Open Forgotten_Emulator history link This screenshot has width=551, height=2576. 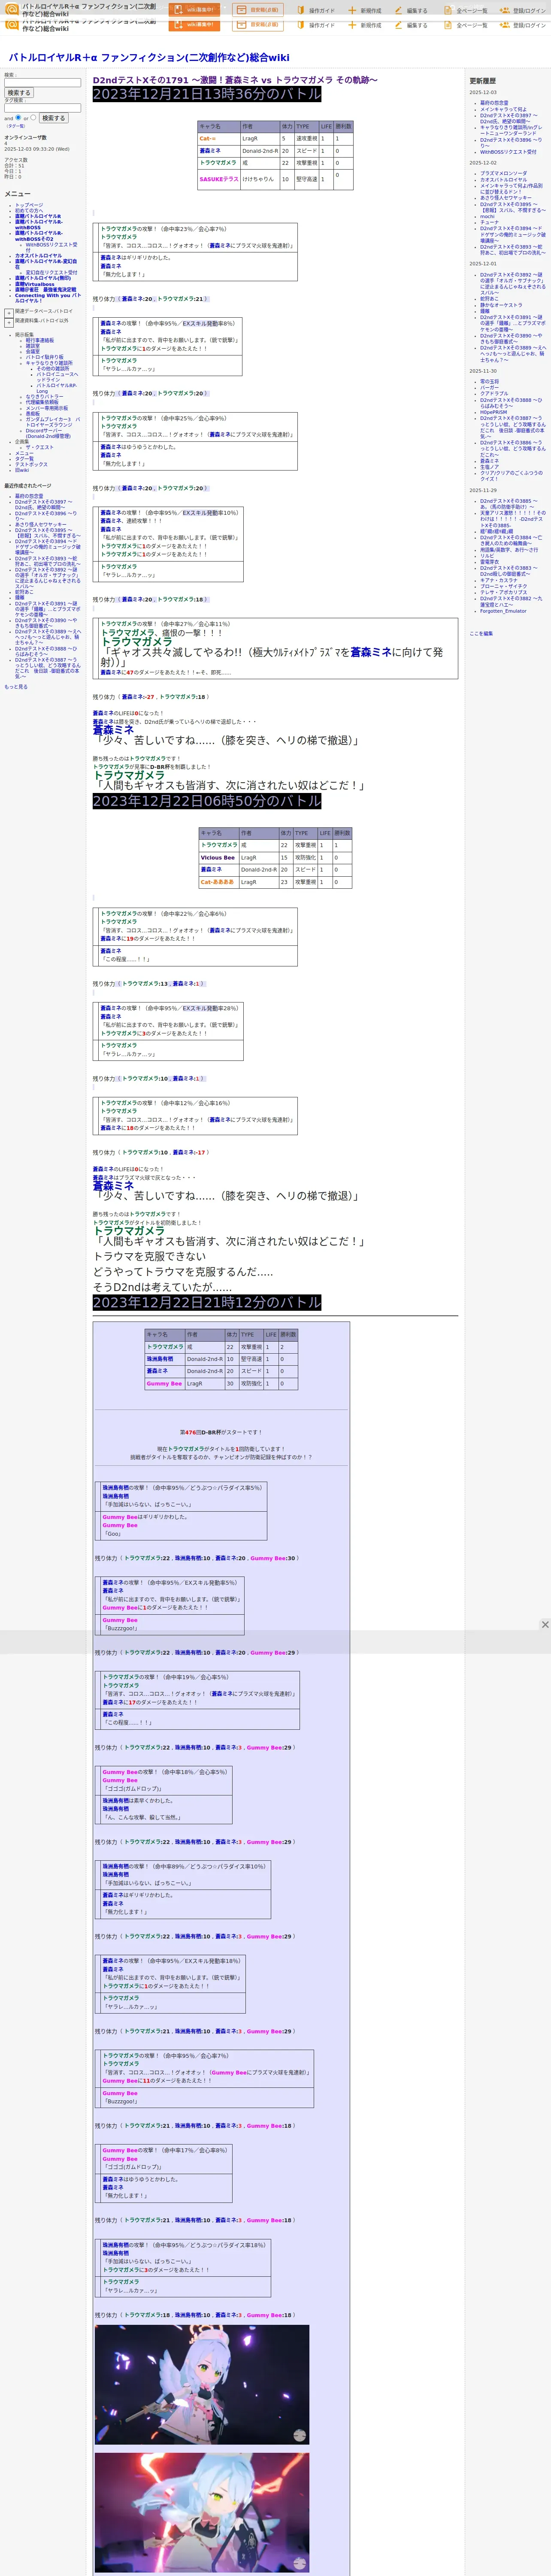pyautogui.click(x=503, y=611)
